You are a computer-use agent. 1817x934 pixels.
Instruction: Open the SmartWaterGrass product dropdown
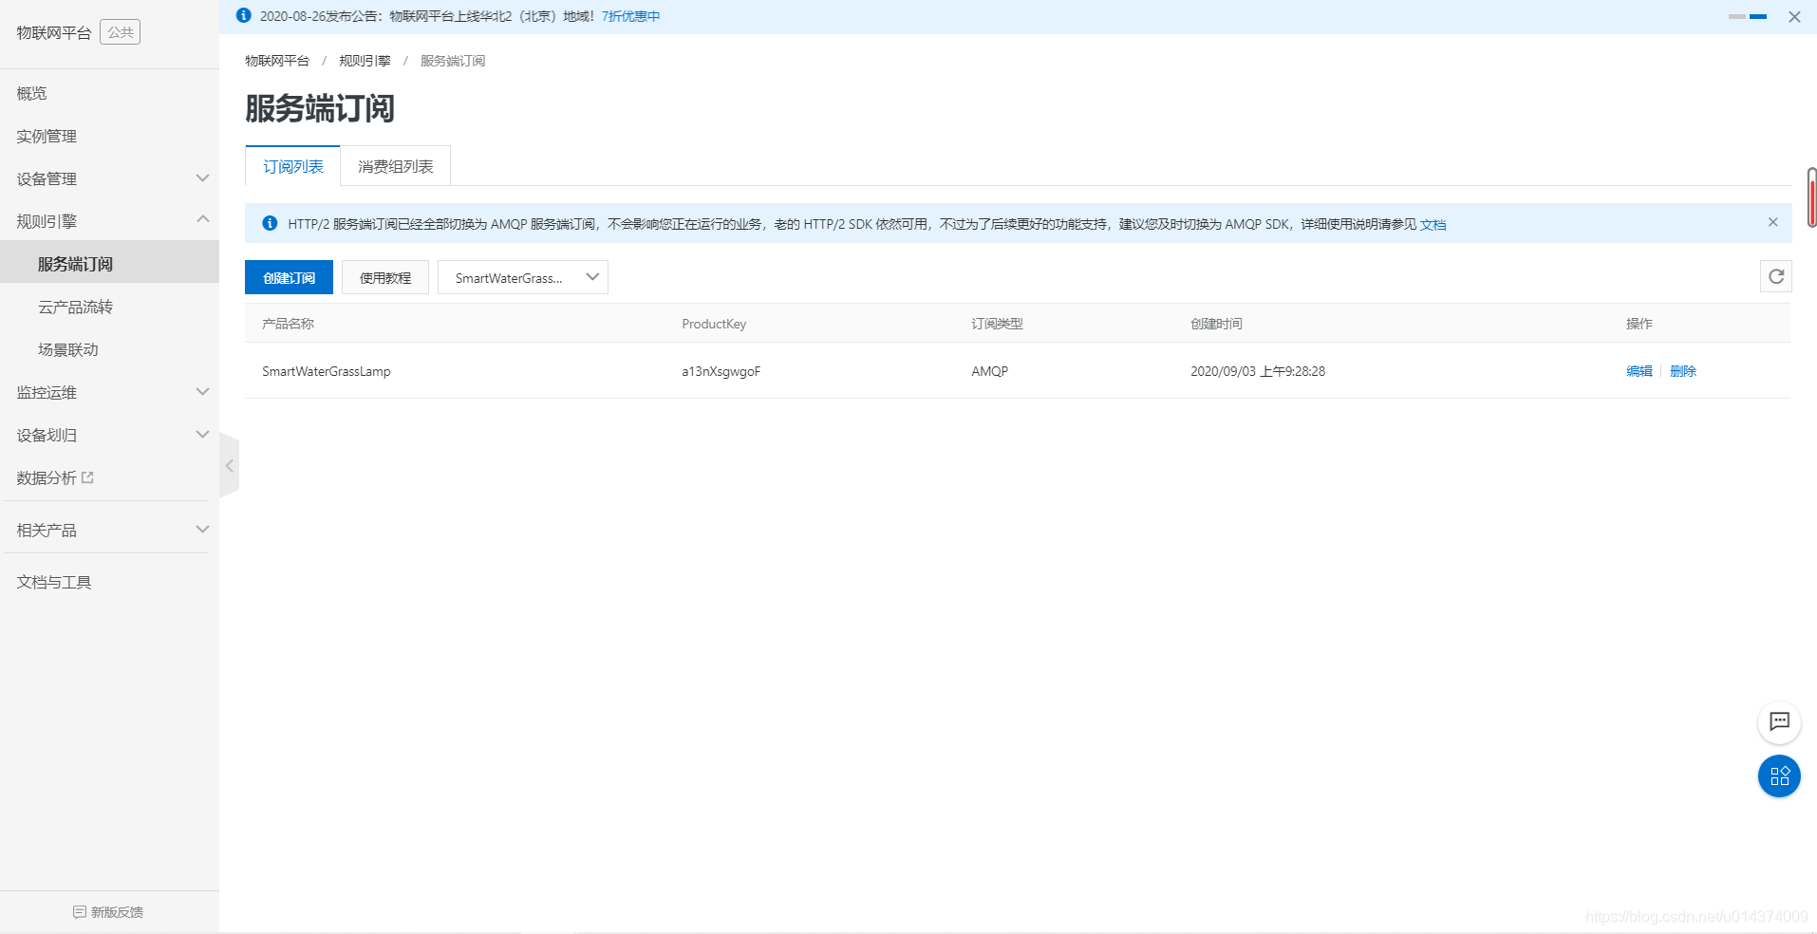[x=523, y=277]
